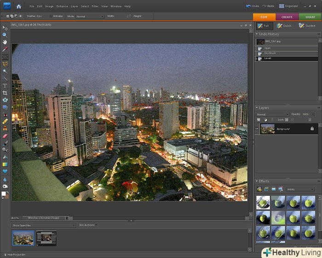Select the Crop tool
Screen dimensions: 322x258
click(5, 93)
